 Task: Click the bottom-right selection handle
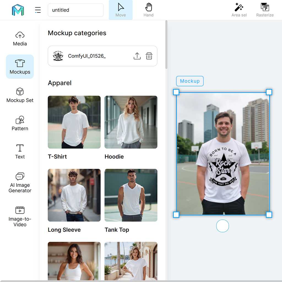click(x=269, y=215)
